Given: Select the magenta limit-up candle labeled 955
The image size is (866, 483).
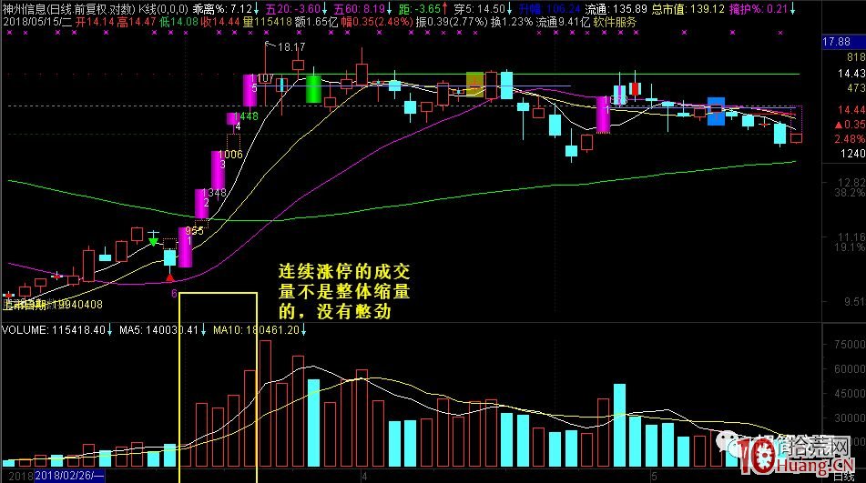Looking at the screenshot, I should (185, 247).
